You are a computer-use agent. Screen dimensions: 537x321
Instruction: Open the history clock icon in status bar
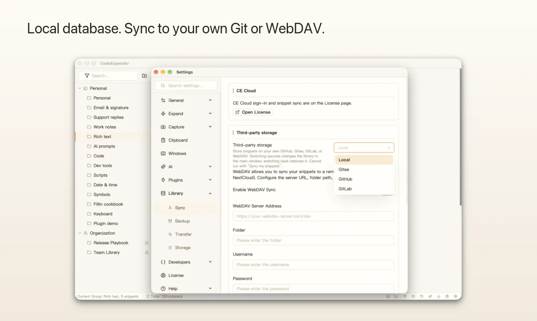coord(422,296)
